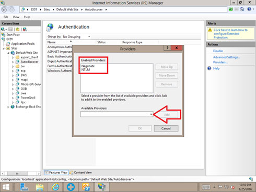The width and height of the screenshot is (256, 192).
Task: Open the Help menu
Action: [x=27, y=17]
